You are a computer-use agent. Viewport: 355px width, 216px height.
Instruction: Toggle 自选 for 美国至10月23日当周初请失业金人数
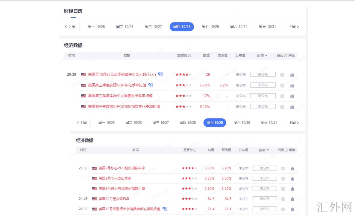(x=282, y=75)
